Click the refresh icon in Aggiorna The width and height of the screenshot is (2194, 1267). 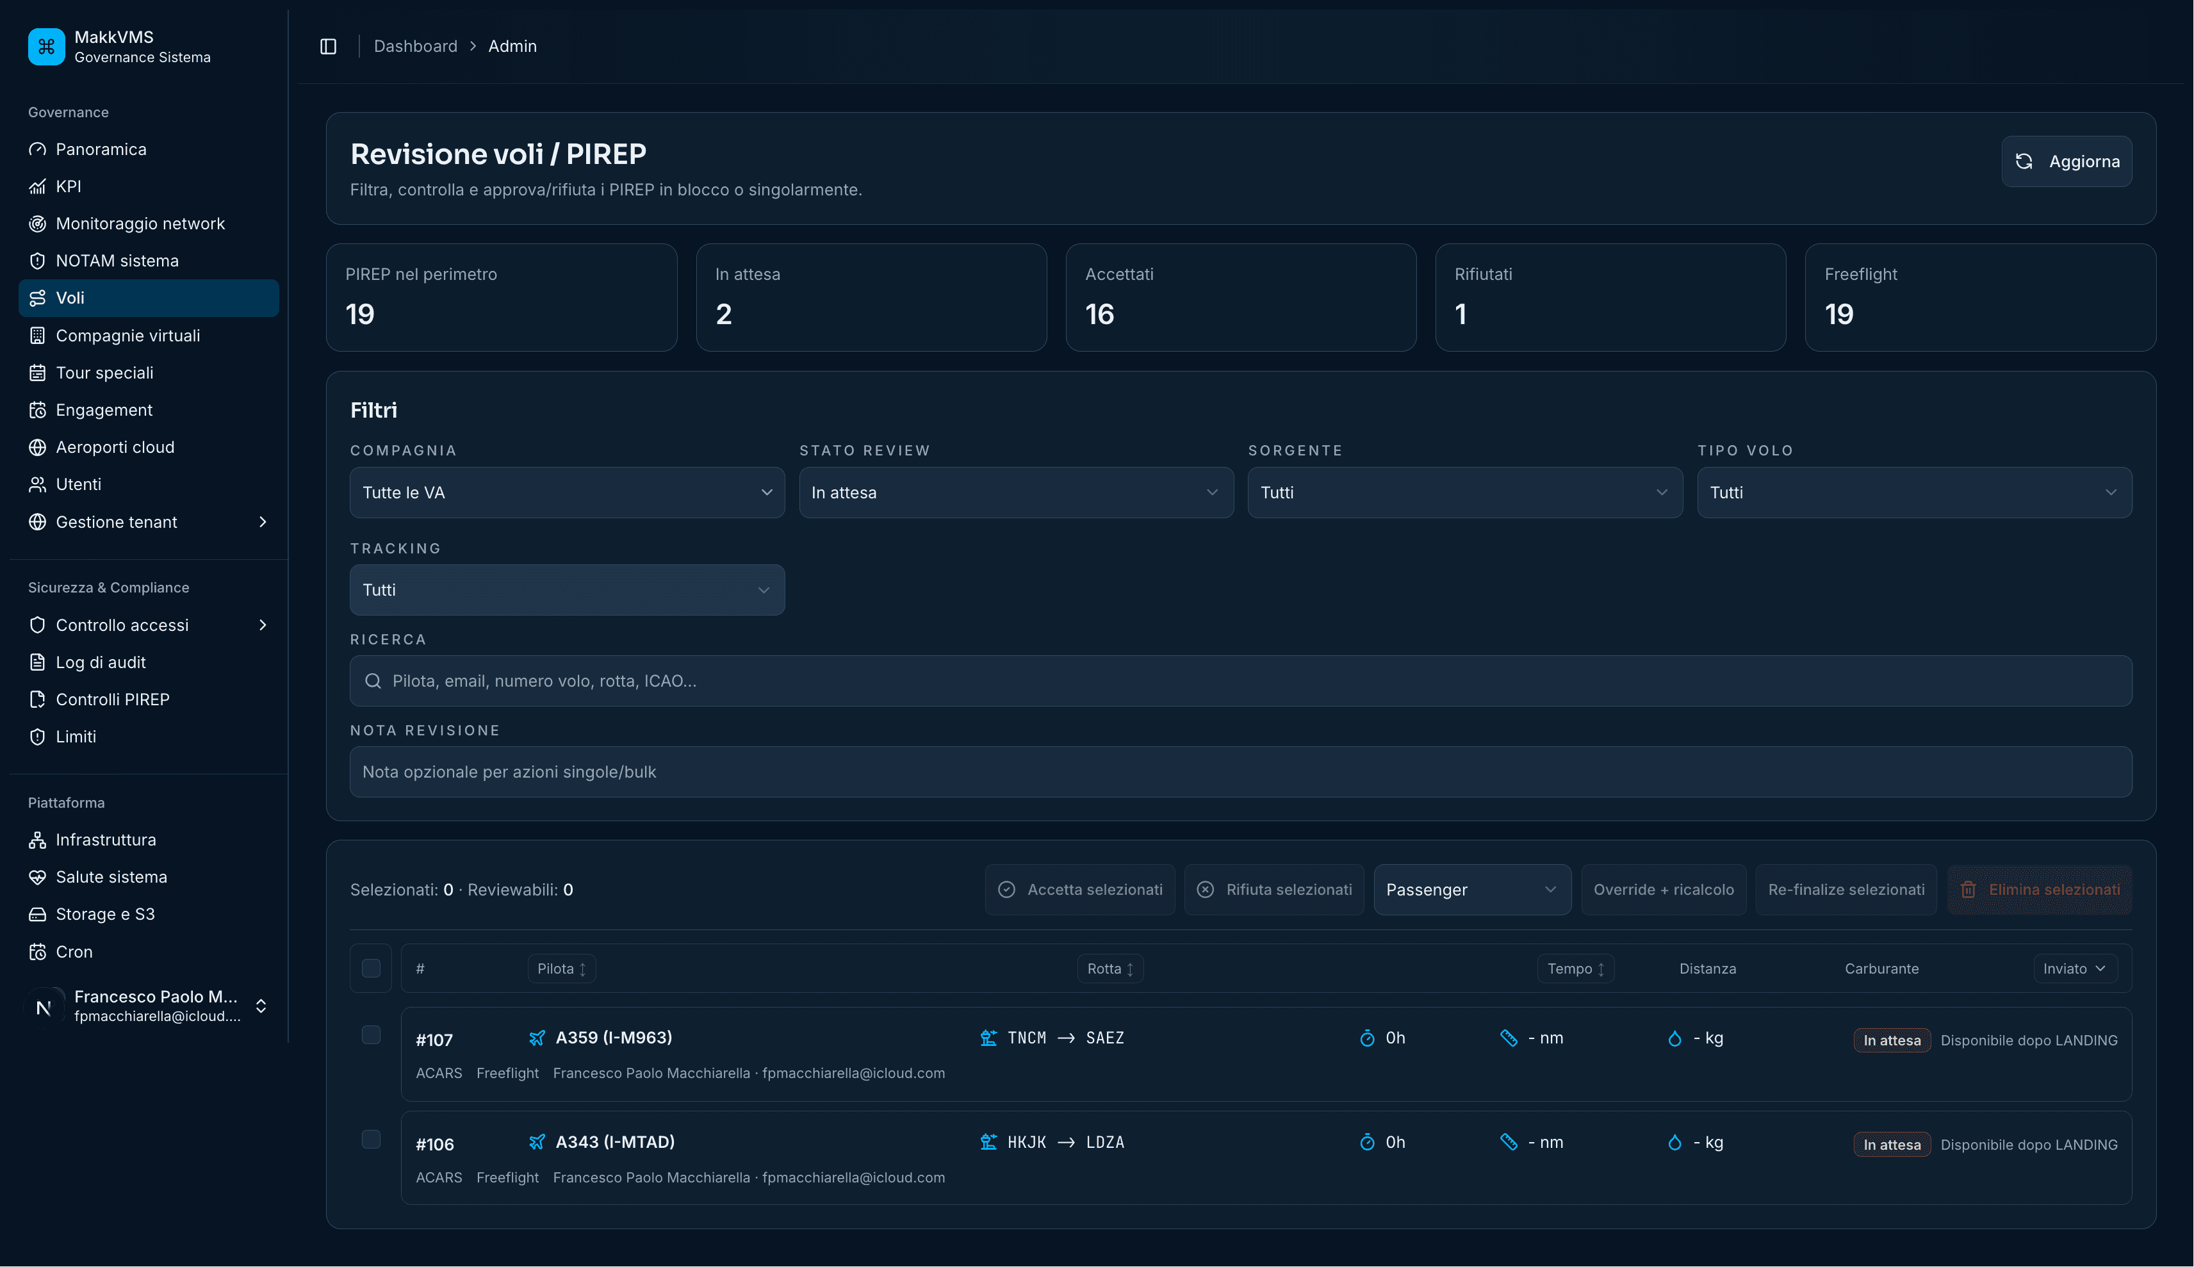coord(2024,161)
